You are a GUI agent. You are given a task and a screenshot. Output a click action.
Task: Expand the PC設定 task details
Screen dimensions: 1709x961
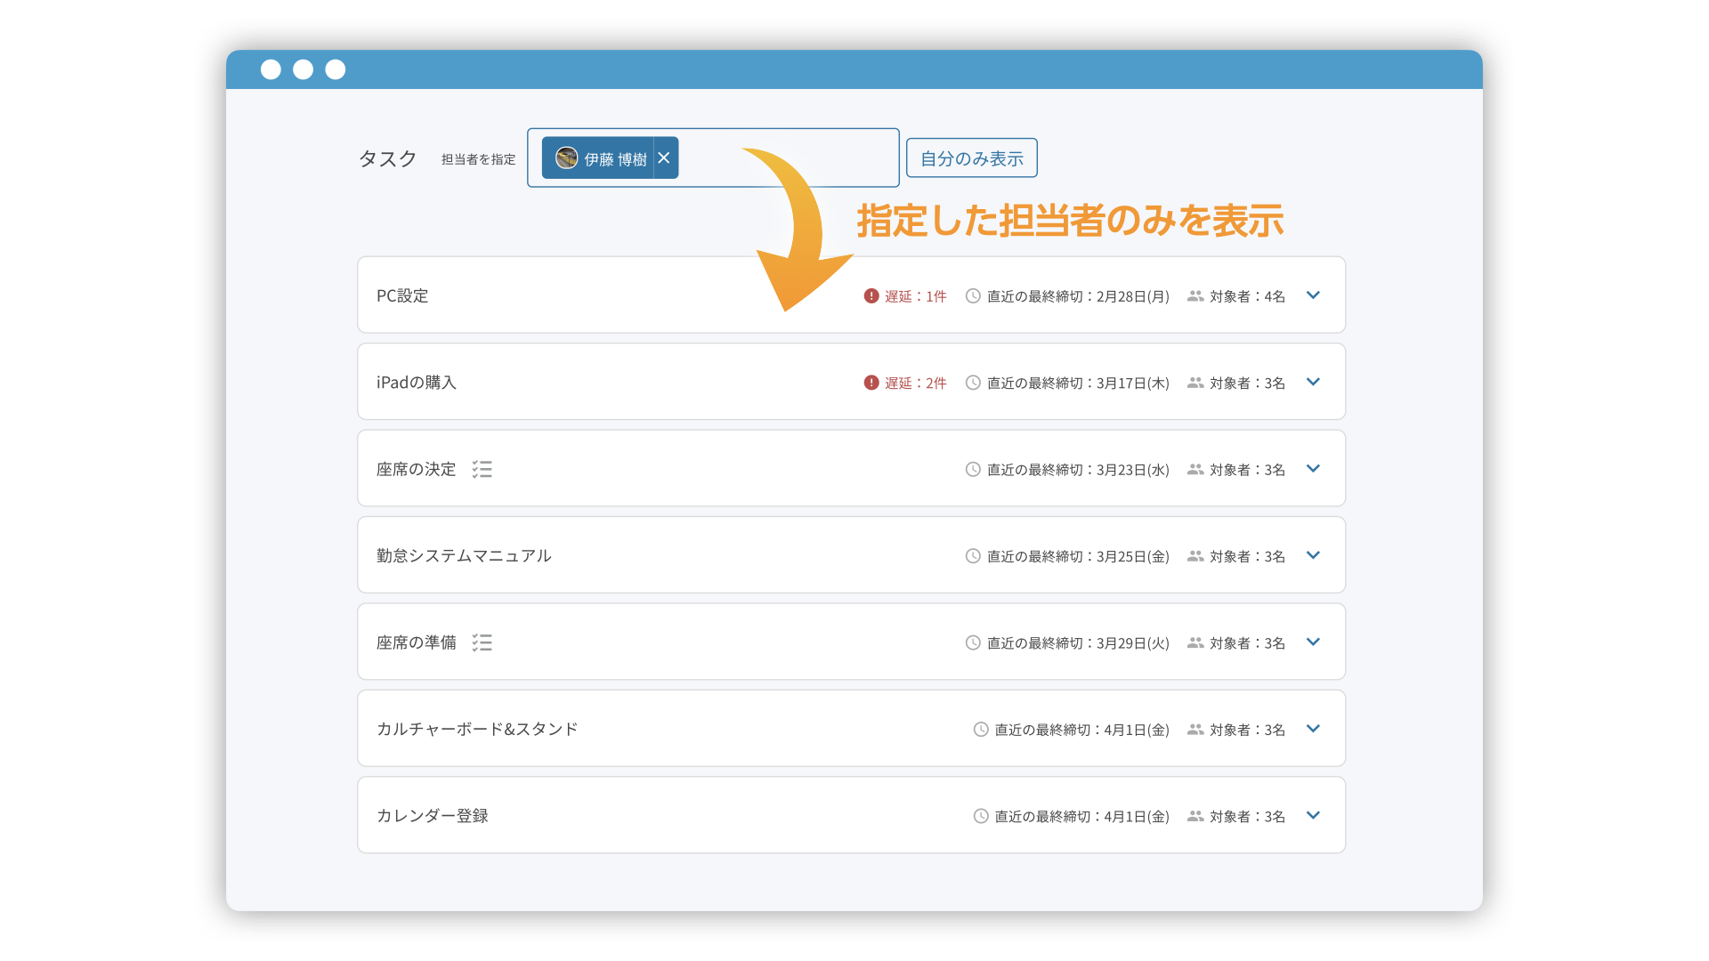pos(1314,295)
